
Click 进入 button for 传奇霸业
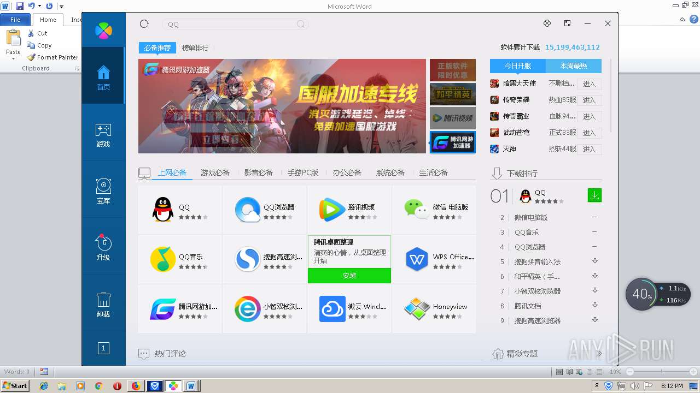(x=590, y=117)
